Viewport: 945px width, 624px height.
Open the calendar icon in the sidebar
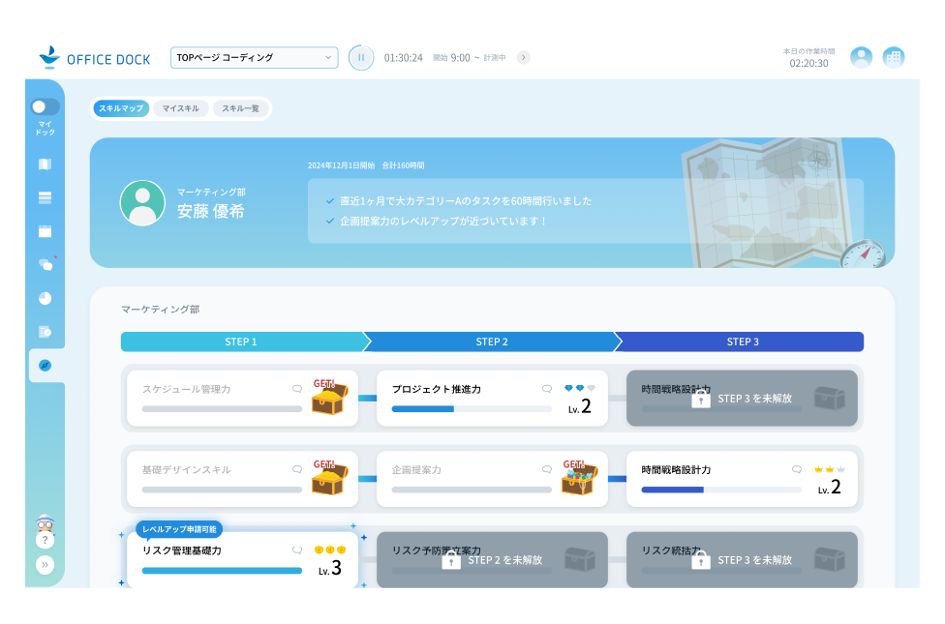click(44, 231)
